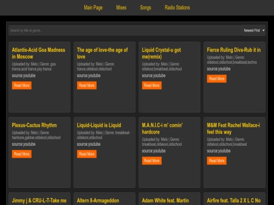The height and width of the screenshot is (205, 274).
Task: Open title Jimmy j & CRU-L-T-Take me
Action: coord(39,200)
